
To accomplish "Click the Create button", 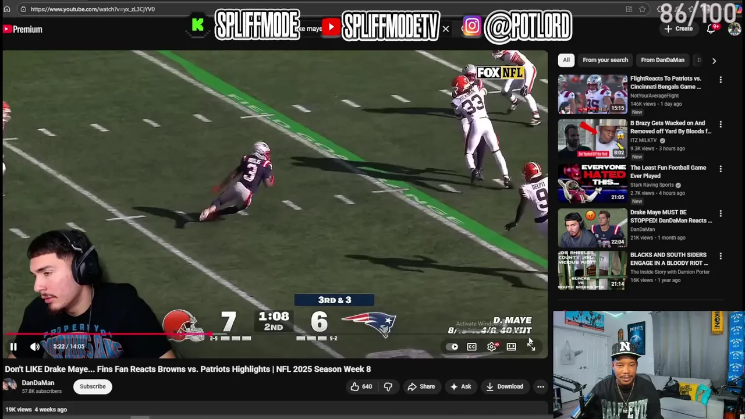I will pyautogui.click(x=678, y=29).
